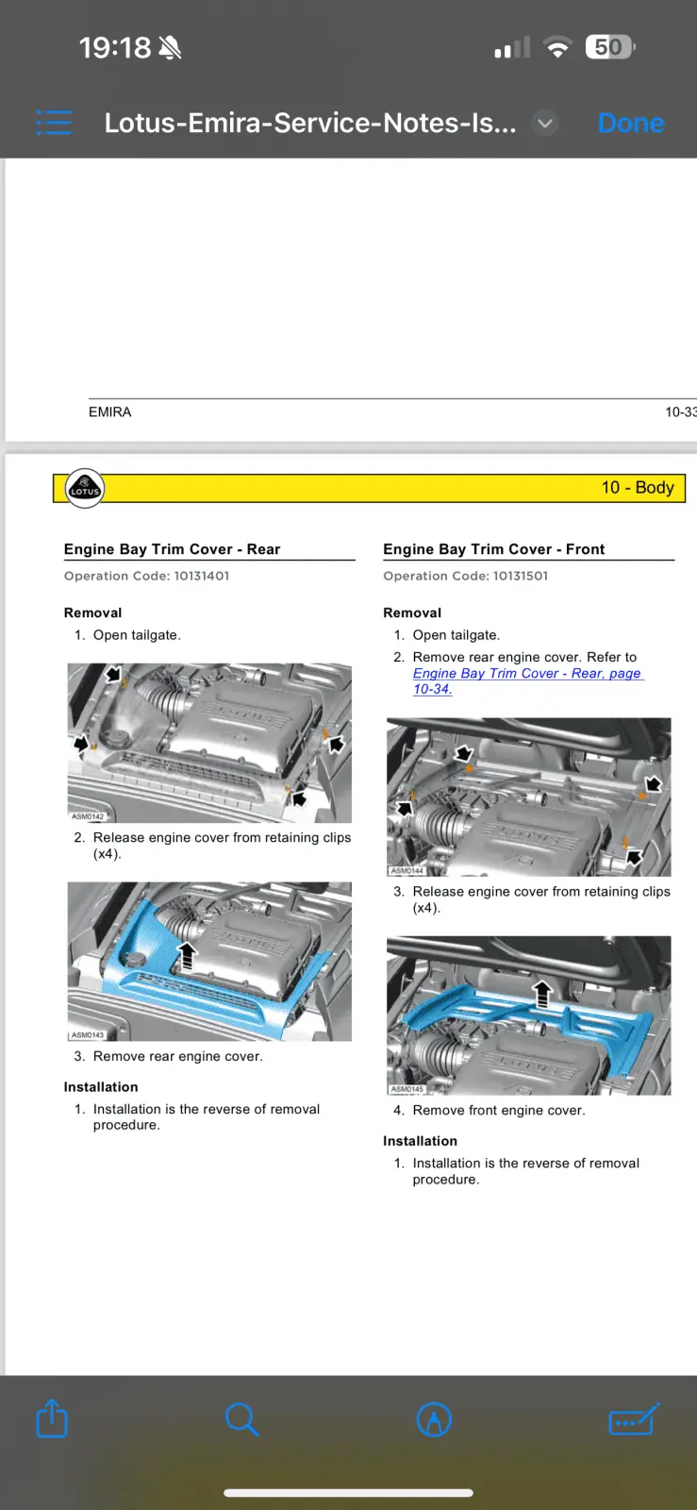Tap the battery indicator showing 50
Image resolution: width=697 pixels, height=1510 pixels.
pos(610,47)
